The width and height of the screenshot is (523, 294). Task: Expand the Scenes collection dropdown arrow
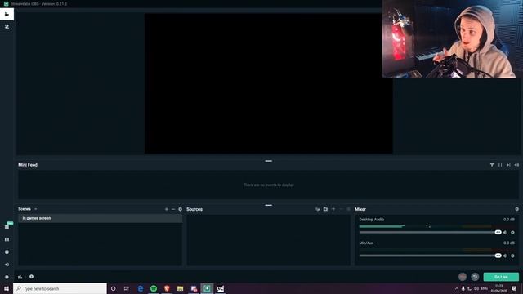click(x=36, y=209)
